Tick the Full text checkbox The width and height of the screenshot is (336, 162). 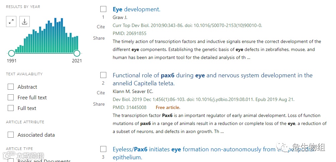point(11,108)
